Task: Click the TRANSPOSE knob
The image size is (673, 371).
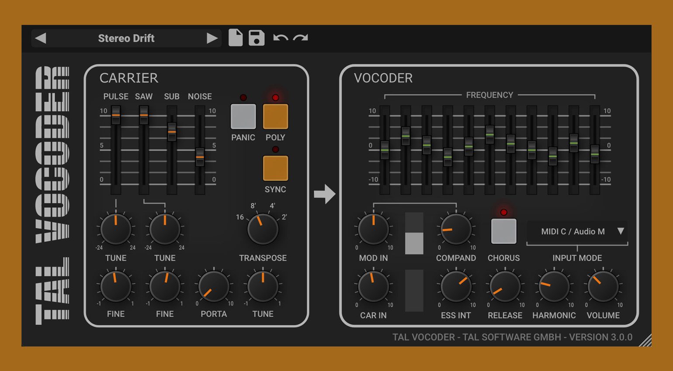Action: (x=263, y=229)
